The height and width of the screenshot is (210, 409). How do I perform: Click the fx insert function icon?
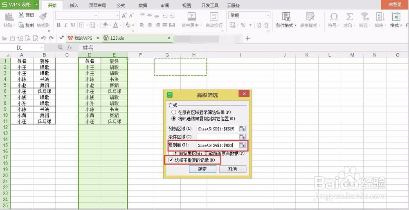[x=70, y=47]
